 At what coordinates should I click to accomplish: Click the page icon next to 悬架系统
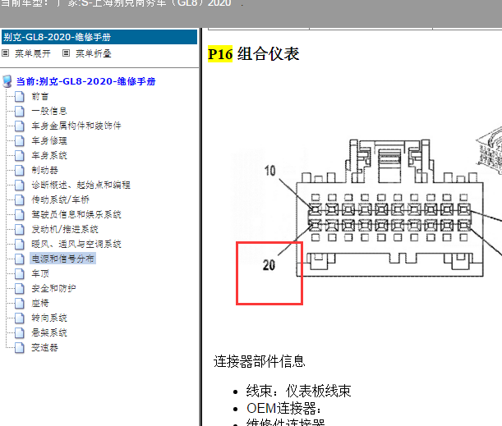coord(19,332)
